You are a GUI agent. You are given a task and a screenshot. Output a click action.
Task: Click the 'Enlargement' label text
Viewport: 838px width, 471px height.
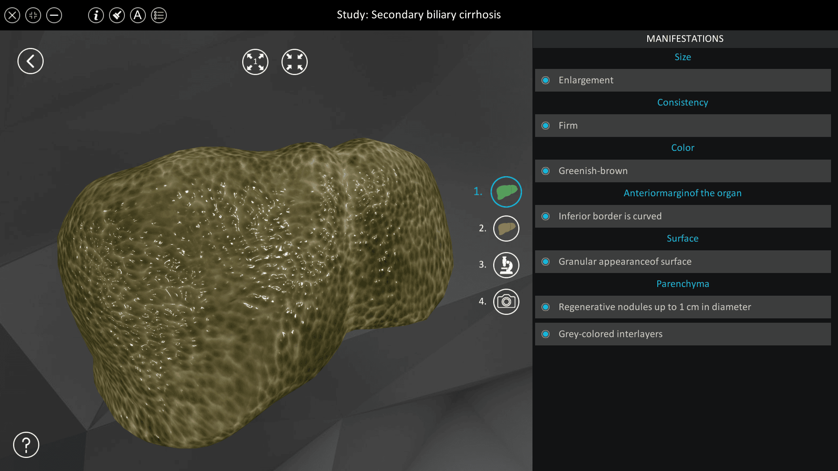click(x=586, y=80)
